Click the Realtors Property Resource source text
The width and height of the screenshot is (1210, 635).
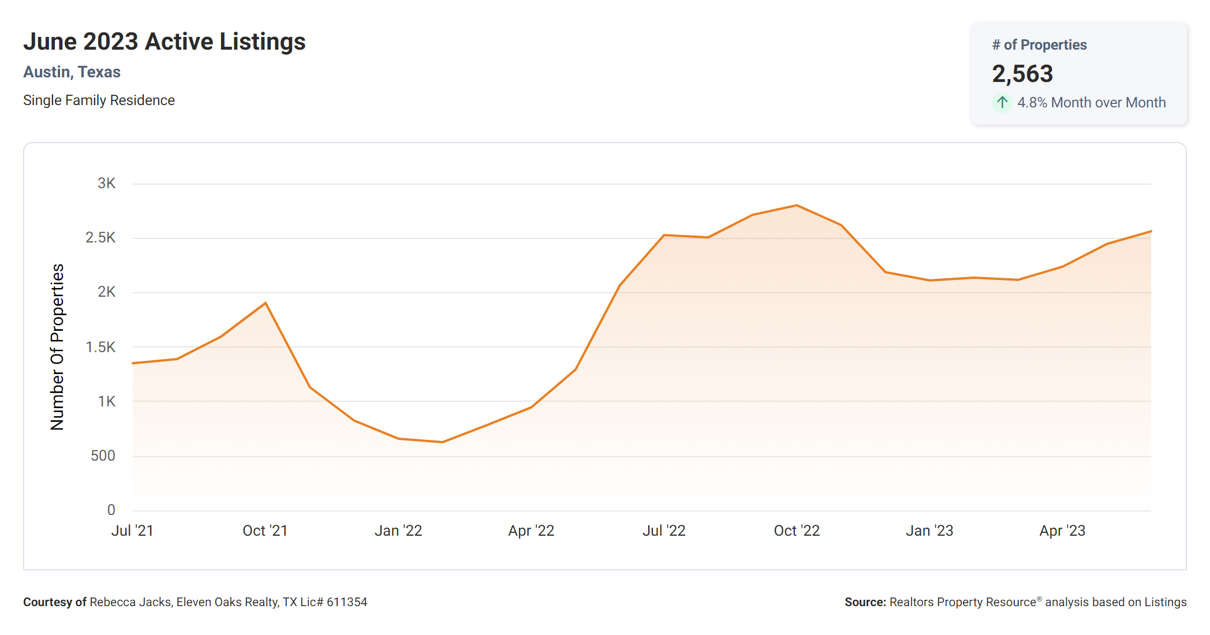pos(1015,602)
